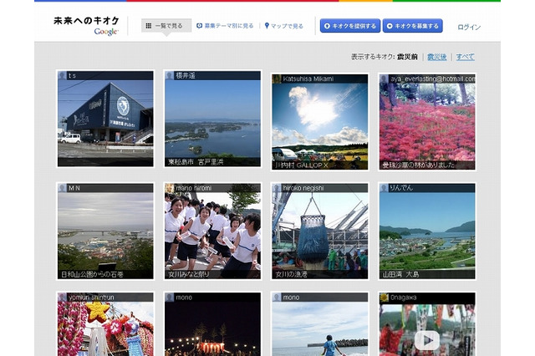The height and width of the screenshot is (356, 535).
Task: Click hiroko negishi's avatar icon
Action: coord(277,188)
